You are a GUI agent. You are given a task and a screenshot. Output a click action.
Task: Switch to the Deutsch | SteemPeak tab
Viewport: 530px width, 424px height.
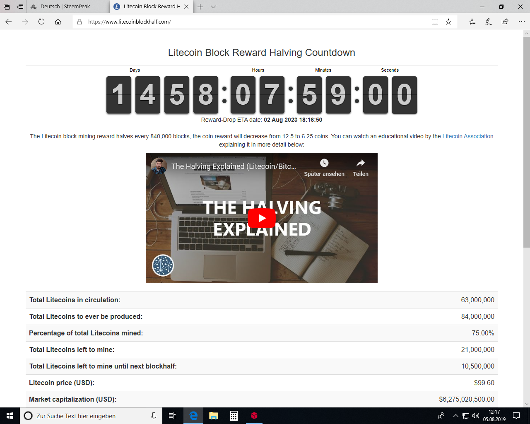click(68, 7)
